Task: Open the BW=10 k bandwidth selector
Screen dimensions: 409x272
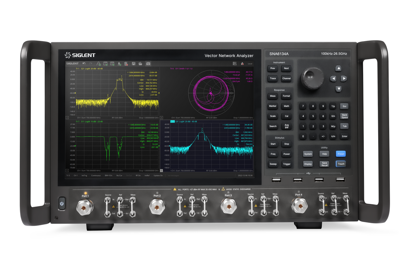Action: click(x=108, y=176)
